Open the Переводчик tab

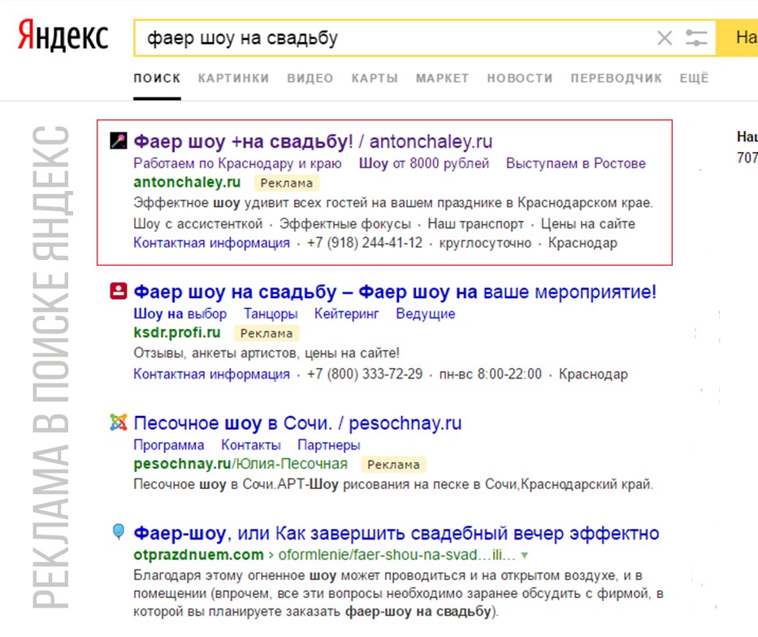tap(617, 78)
